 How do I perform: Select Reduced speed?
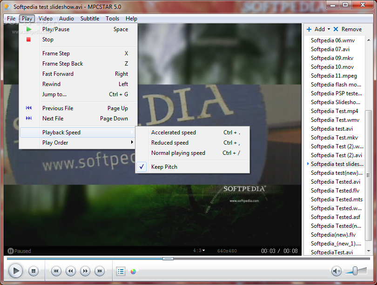click(192, 143)
